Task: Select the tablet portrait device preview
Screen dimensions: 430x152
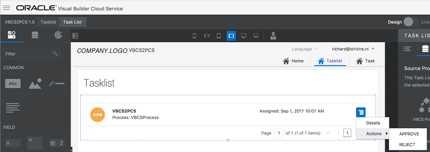Action: tap(219, 36)
